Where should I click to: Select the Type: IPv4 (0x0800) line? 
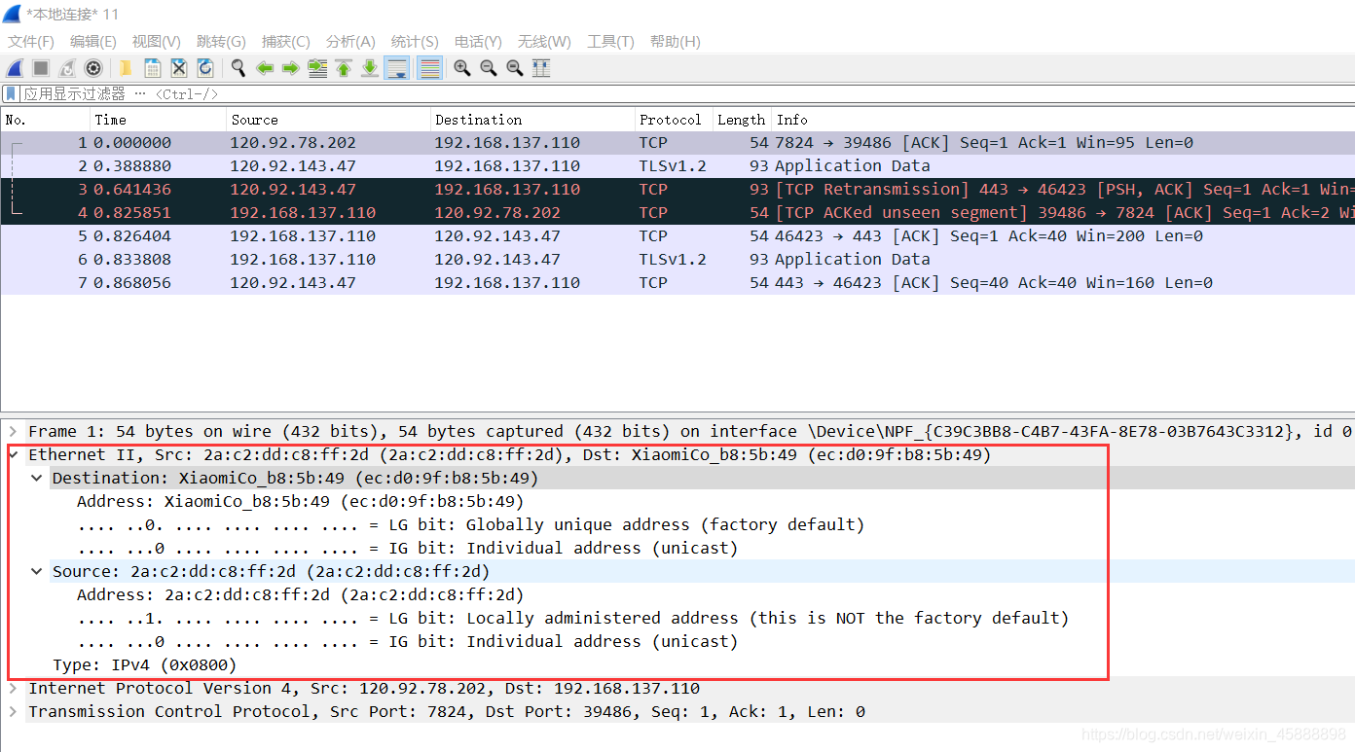pyautogui.click(x=145, y=664)
